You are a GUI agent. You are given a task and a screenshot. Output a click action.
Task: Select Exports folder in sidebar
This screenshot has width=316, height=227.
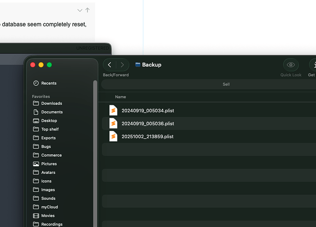tap(44, 138)
